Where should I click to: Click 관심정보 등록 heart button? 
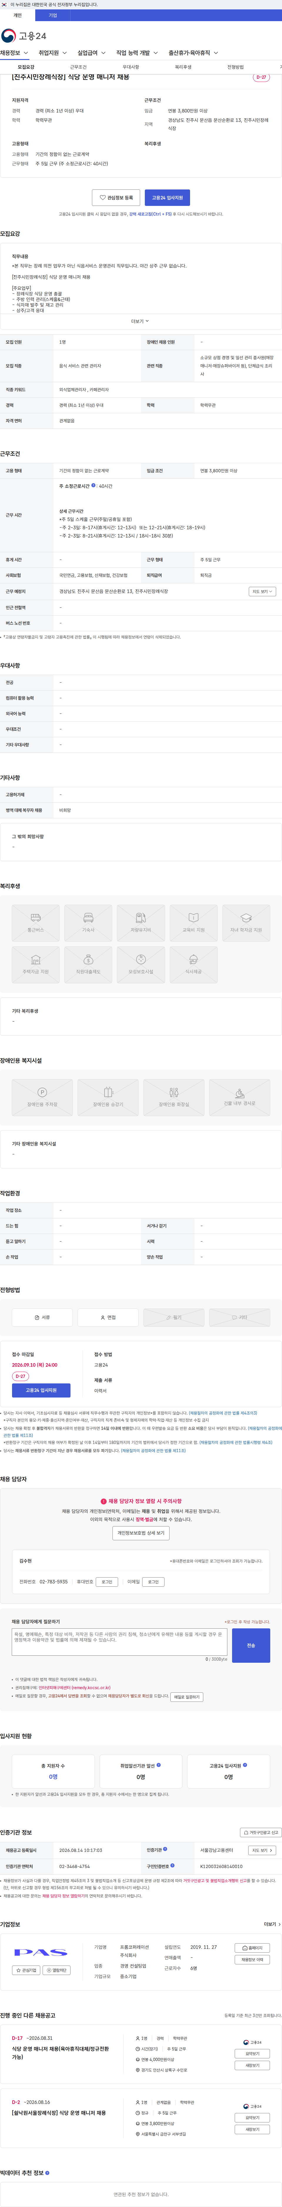pyautogui.click(x=116, y=198)
